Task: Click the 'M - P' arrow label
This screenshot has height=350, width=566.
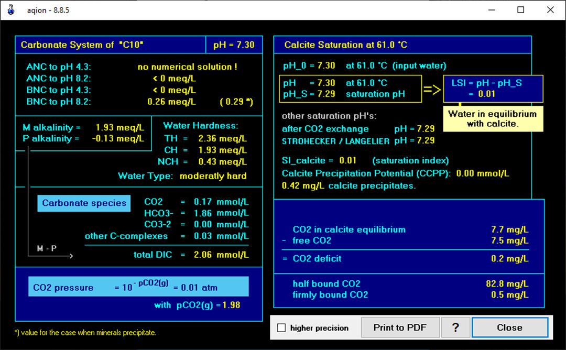Action: coord(47,248)
